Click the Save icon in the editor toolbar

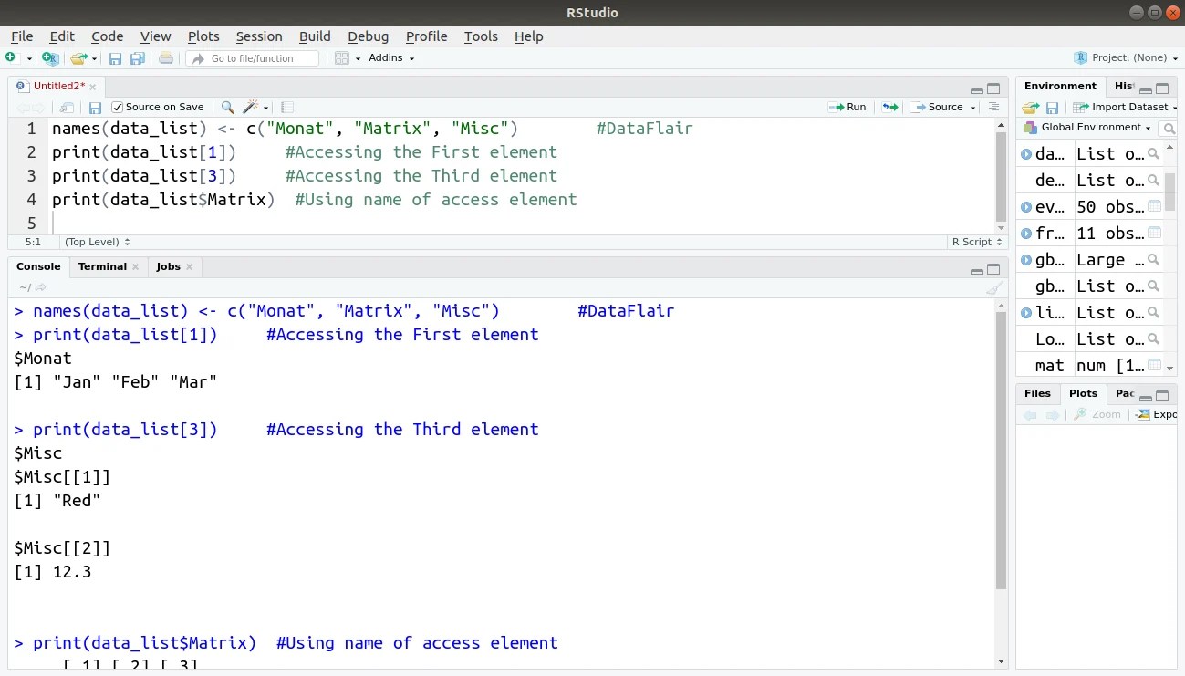click(95, 107)
